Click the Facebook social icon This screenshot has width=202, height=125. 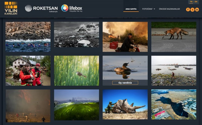tap(188, 10)
